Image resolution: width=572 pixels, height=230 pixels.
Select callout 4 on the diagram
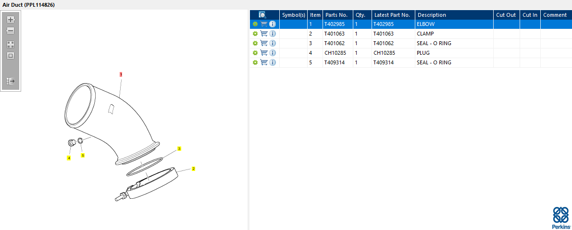69,158
